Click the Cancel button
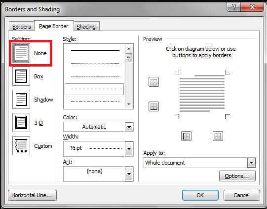The height and width of the screenshot is (209, 267). point(242,195)
